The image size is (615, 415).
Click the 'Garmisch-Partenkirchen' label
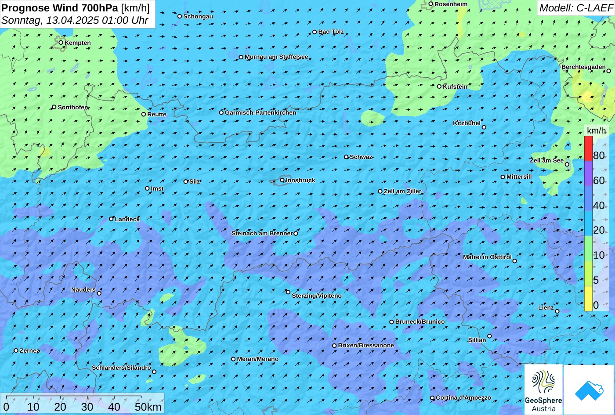point(260,112)
